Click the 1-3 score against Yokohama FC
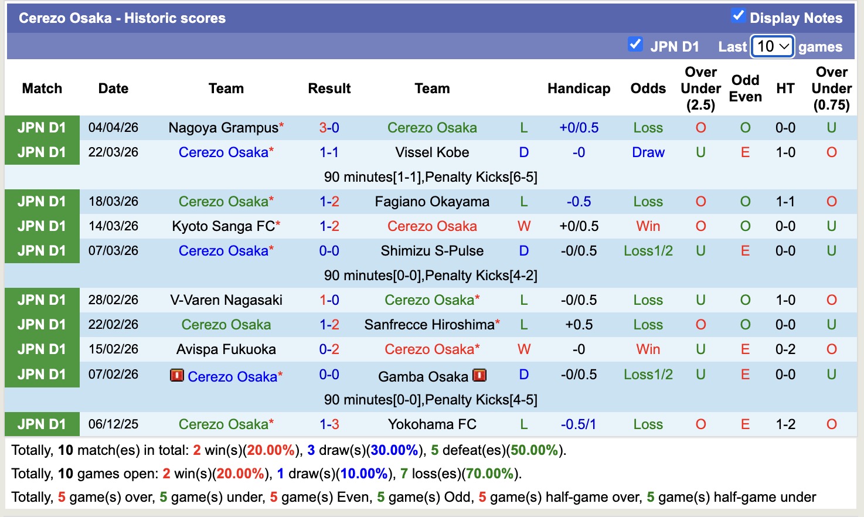Viewport: 864px width, 517px height. tap(329, 424)
